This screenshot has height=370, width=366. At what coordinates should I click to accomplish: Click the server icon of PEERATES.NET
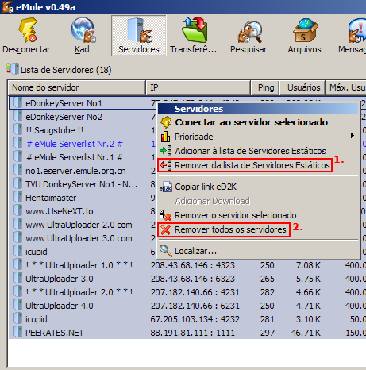click(17, 332)
